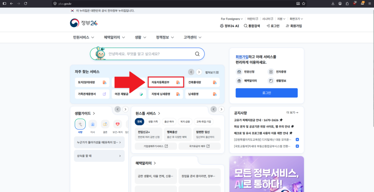Click previous arrow in 자주 찾는 서비스
Viewport: 374px width, 192px height.
(x=191, y=72)
